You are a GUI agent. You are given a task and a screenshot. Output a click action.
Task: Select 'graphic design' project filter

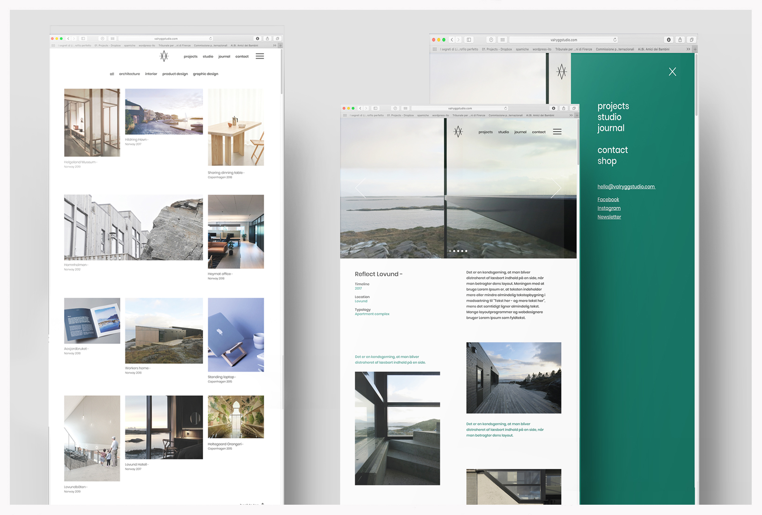tap(205, 74)
